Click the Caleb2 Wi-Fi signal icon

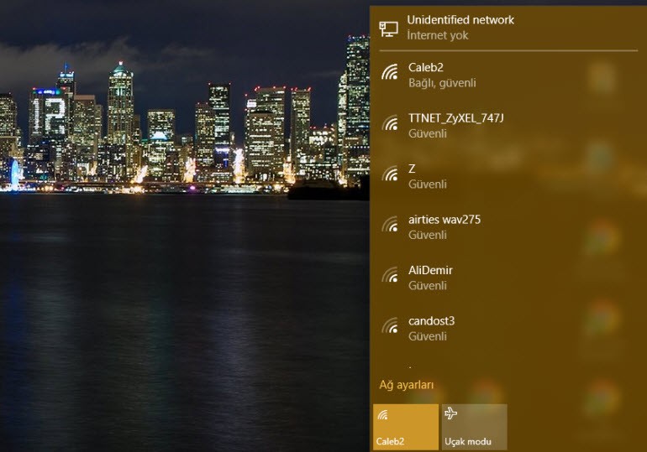click(389, 74)
